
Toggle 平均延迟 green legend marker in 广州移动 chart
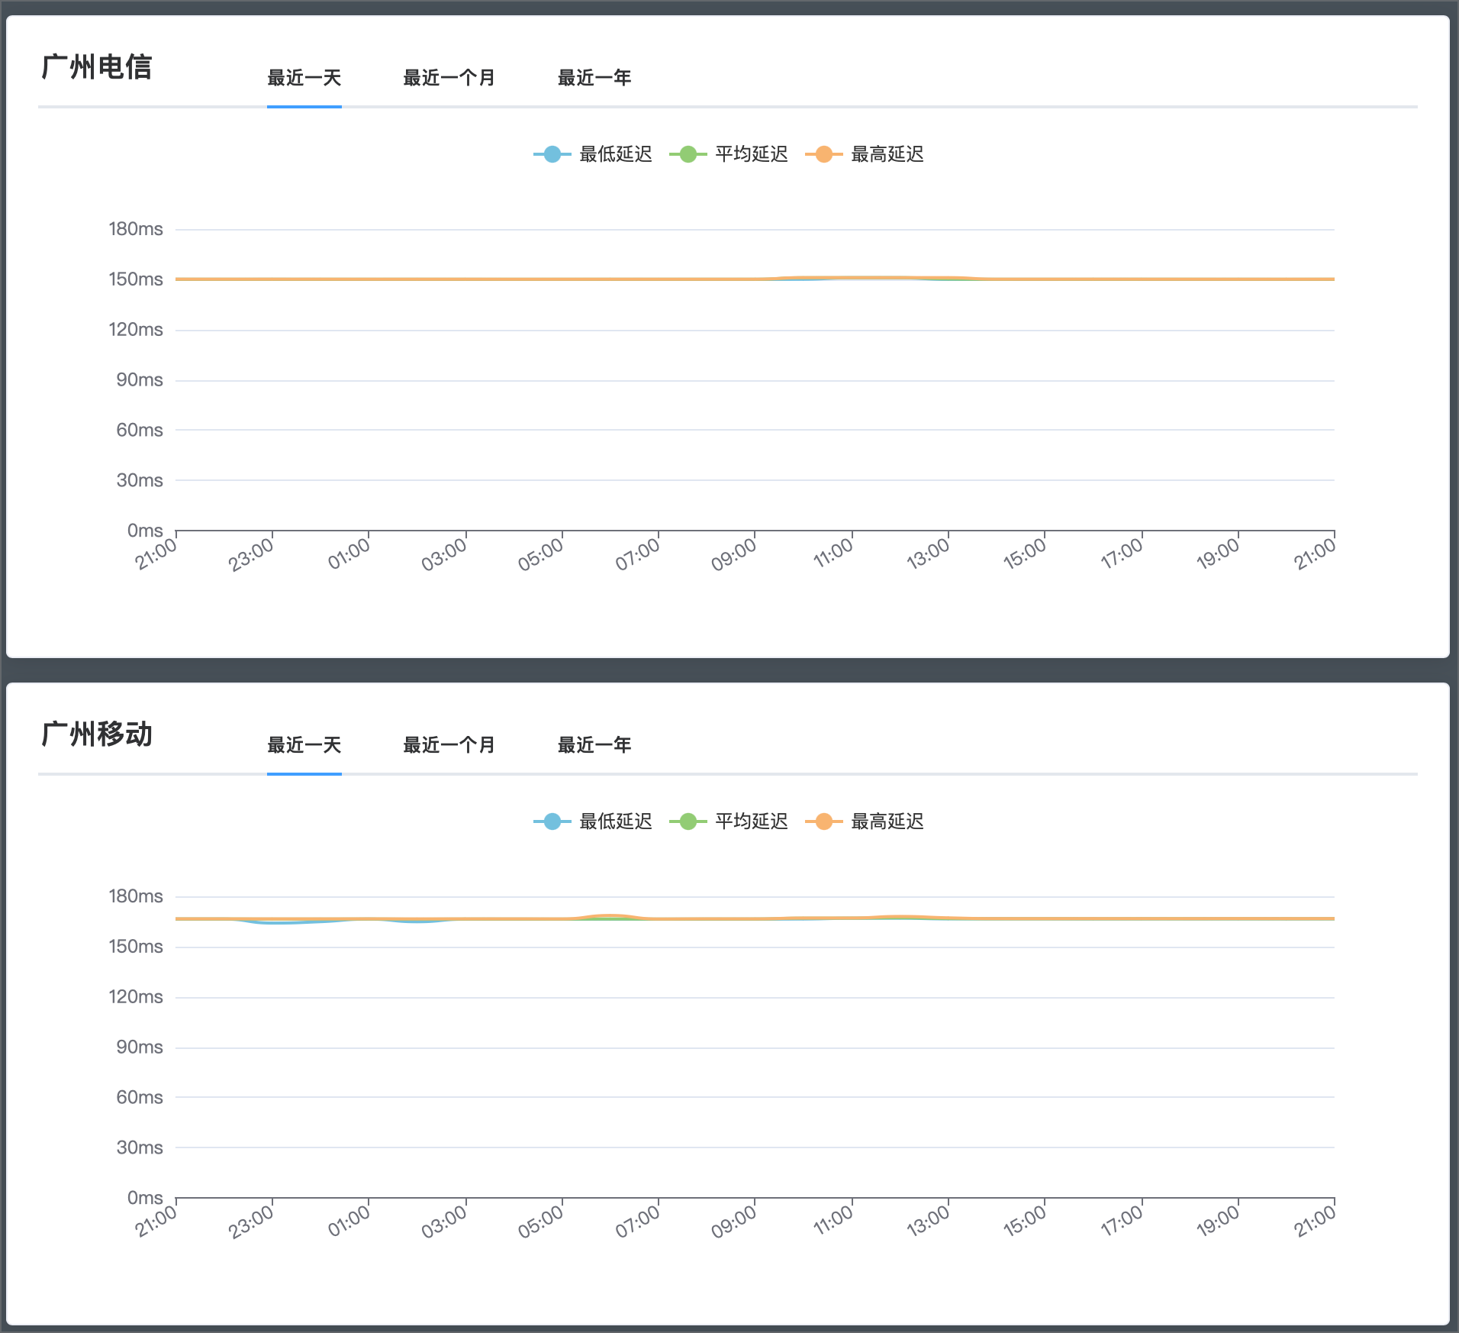tap(688, 821)
